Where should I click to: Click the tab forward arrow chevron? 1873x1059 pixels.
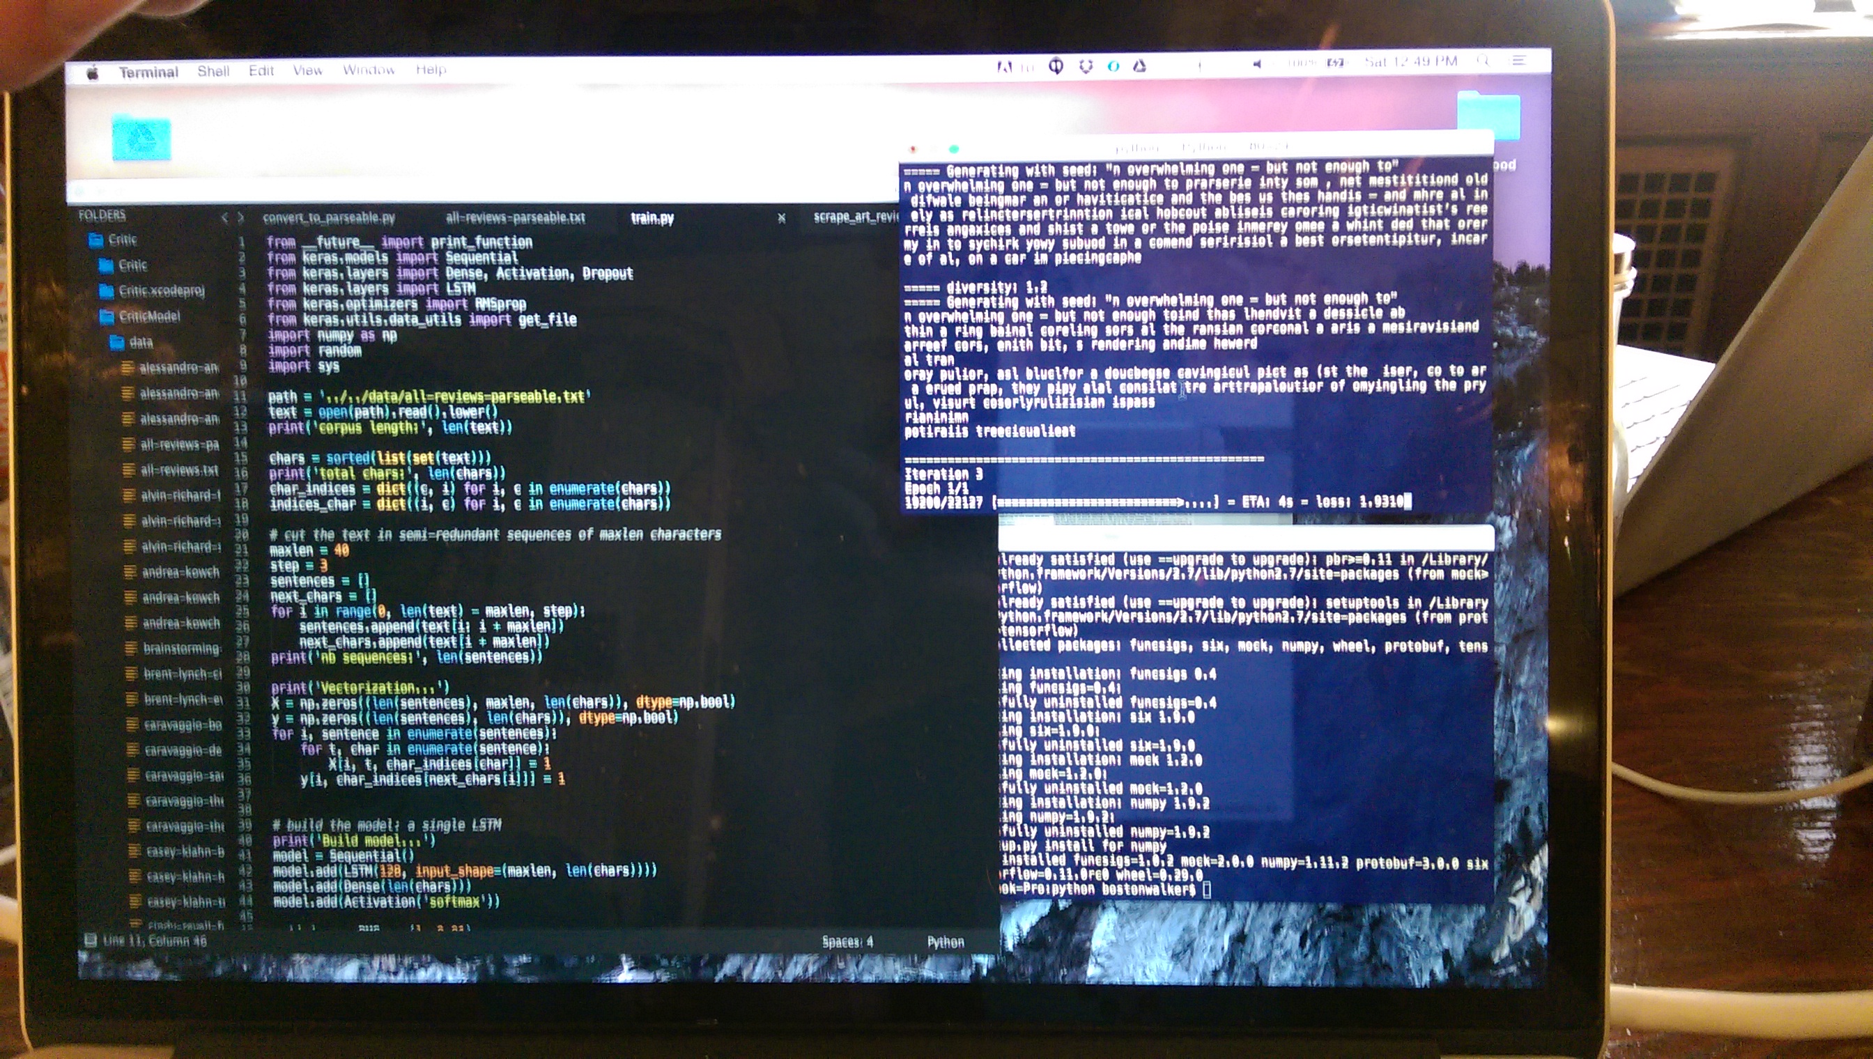click(x=241, y=217)
